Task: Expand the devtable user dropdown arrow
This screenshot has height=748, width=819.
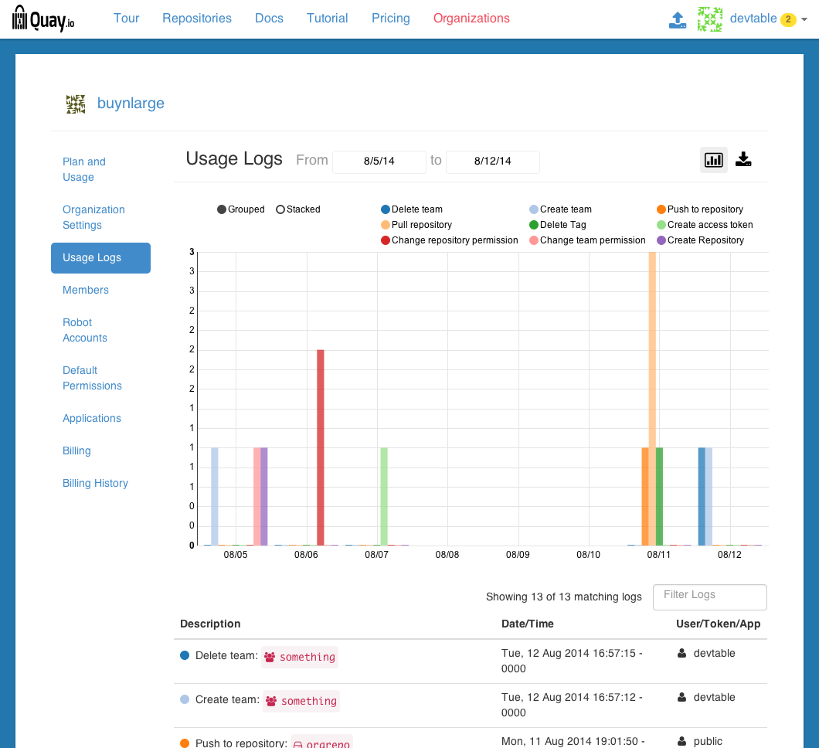Action: [x=804, y=19]
